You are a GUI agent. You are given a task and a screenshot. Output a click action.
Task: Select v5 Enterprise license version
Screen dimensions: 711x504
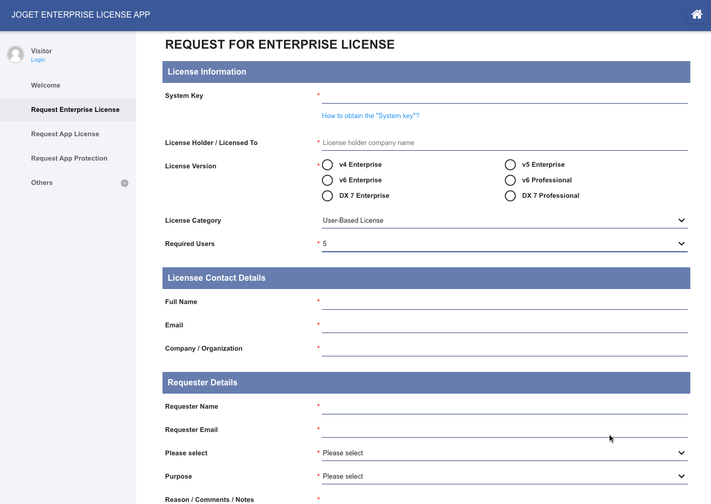tap(510, 165)
